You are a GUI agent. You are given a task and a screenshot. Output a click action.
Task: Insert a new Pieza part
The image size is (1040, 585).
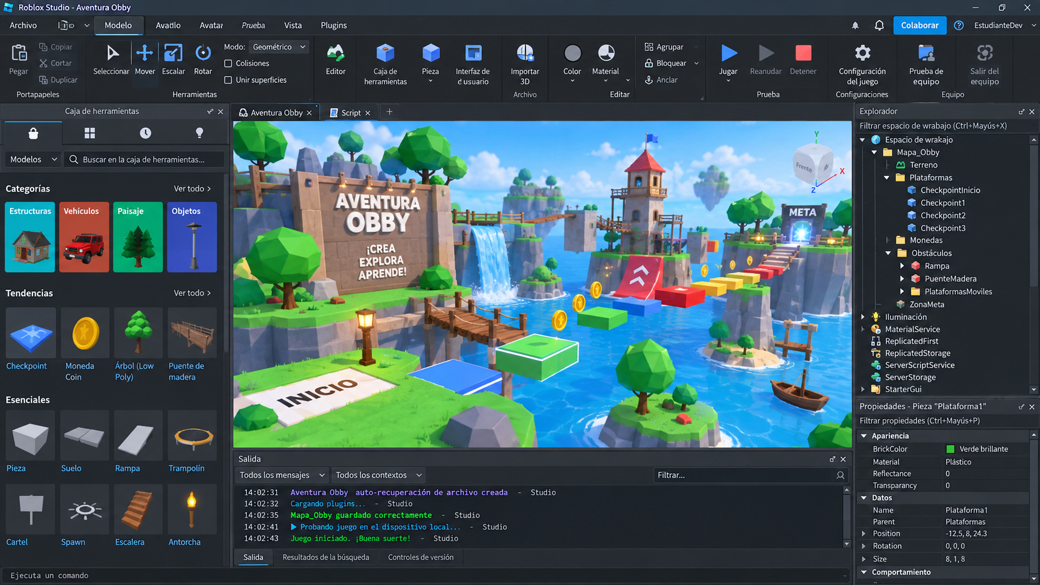pyautogui.click(x=430, y=63)
